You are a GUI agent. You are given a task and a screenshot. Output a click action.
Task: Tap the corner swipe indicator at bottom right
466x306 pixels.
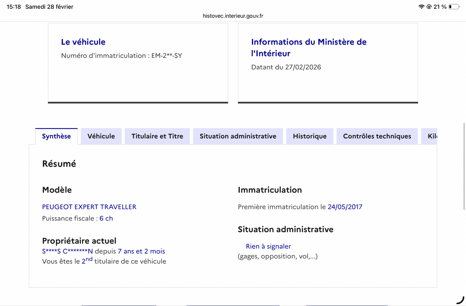460,300
